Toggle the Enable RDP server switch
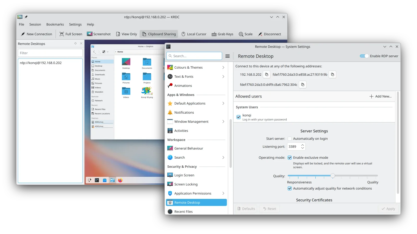The image size is (417, 234). [364, 56]
